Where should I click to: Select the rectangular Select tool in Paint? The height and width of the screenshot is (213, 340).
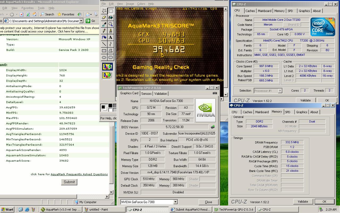pyautogui.click(x=111, y=11)
